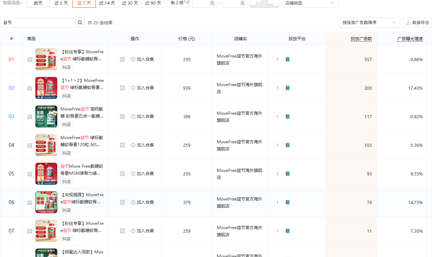Screen dimensions: 432x257
Task: Click the VS compare icon in row 06
Action: point(122,202)
